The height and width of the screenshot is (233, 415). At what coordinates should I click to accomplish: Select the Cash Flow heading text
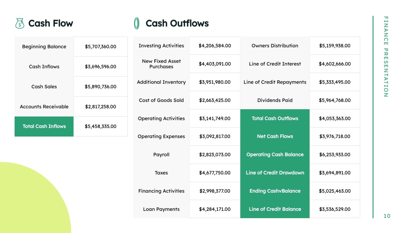51,23
